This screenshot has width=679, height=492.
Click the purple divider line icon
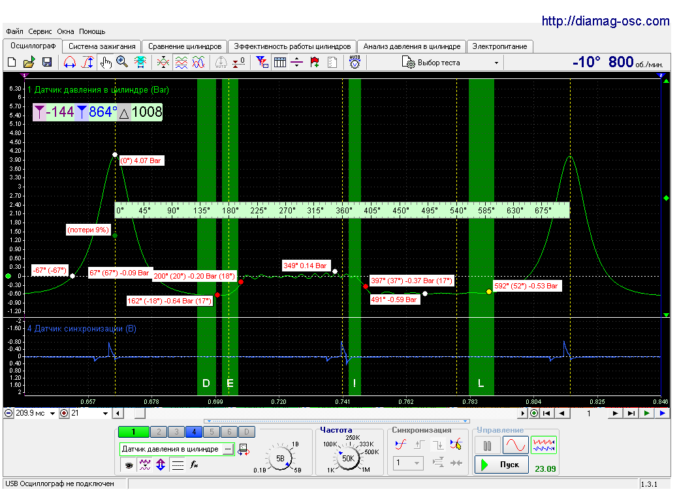point(296,62)
